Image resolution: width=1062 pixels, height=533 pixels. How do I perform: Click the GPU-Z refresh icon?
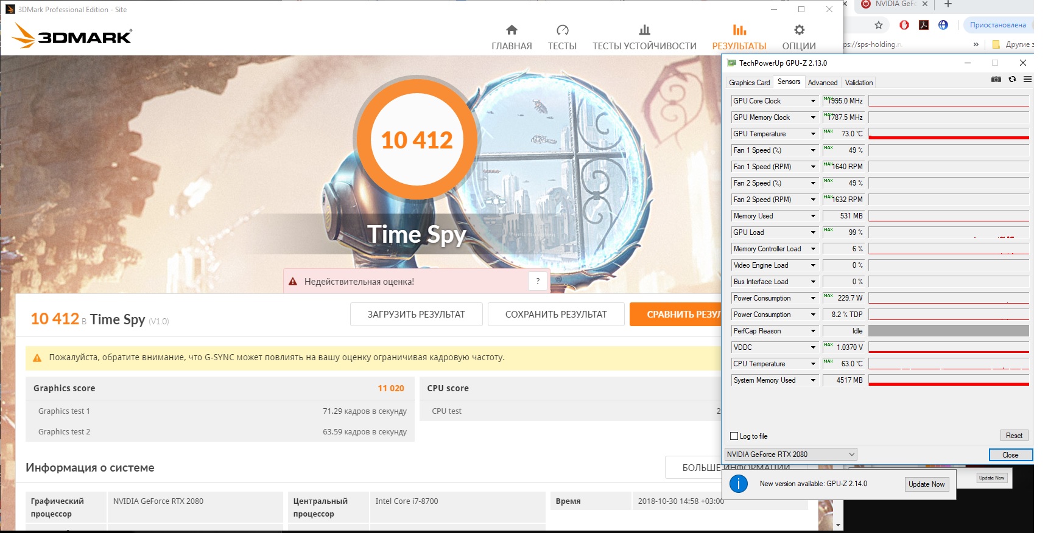pos(1012,79)
